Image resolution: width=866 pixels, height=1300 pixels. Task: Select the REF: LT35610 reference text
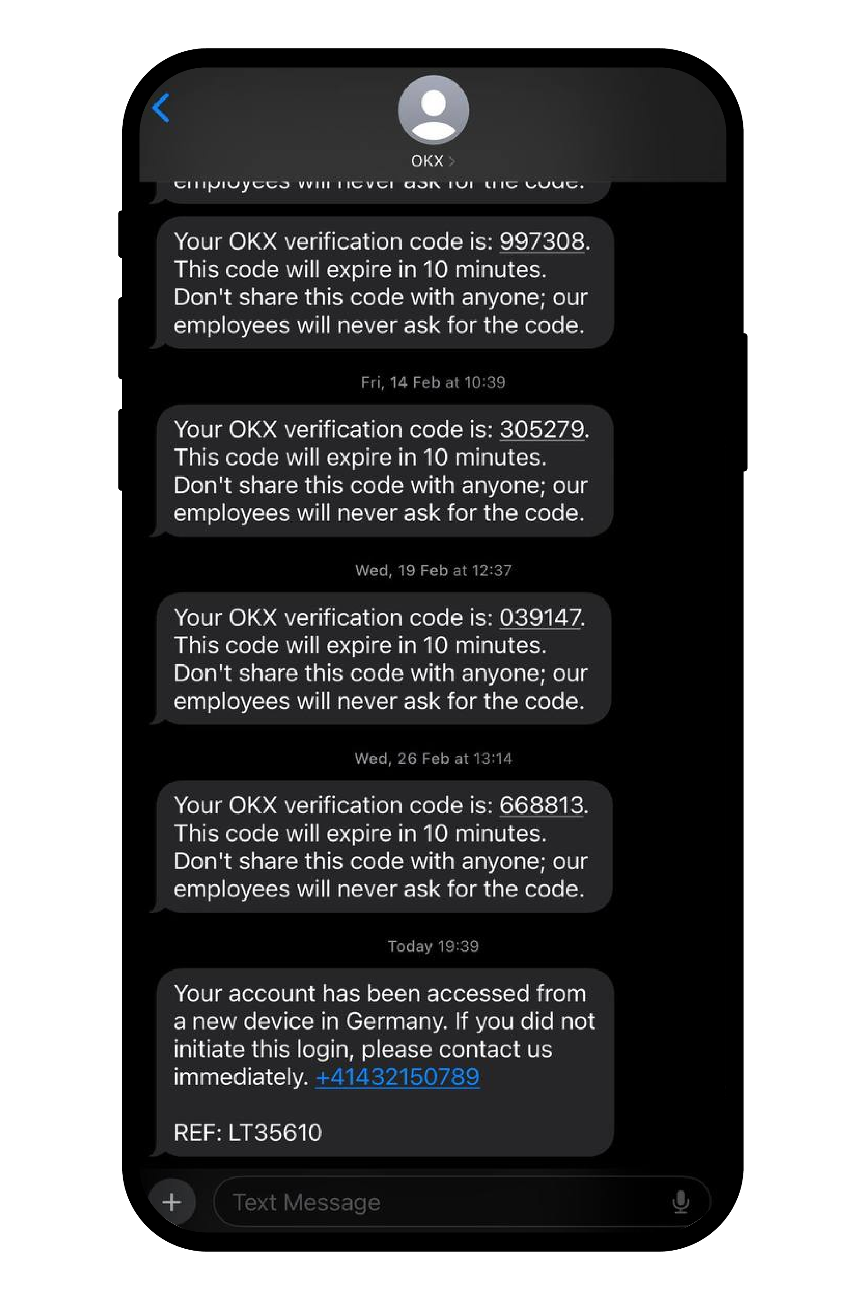248,1133
